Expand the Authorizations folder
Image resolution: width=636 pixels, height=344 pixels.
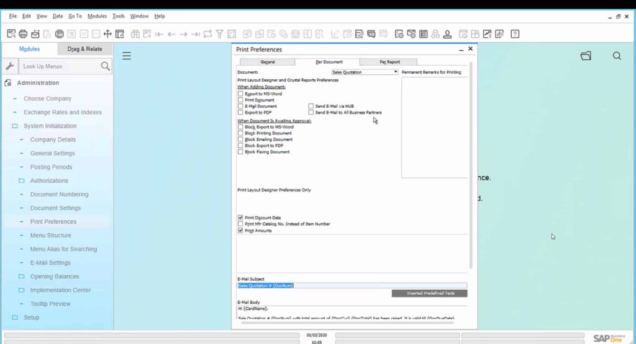tap(22, 180)
